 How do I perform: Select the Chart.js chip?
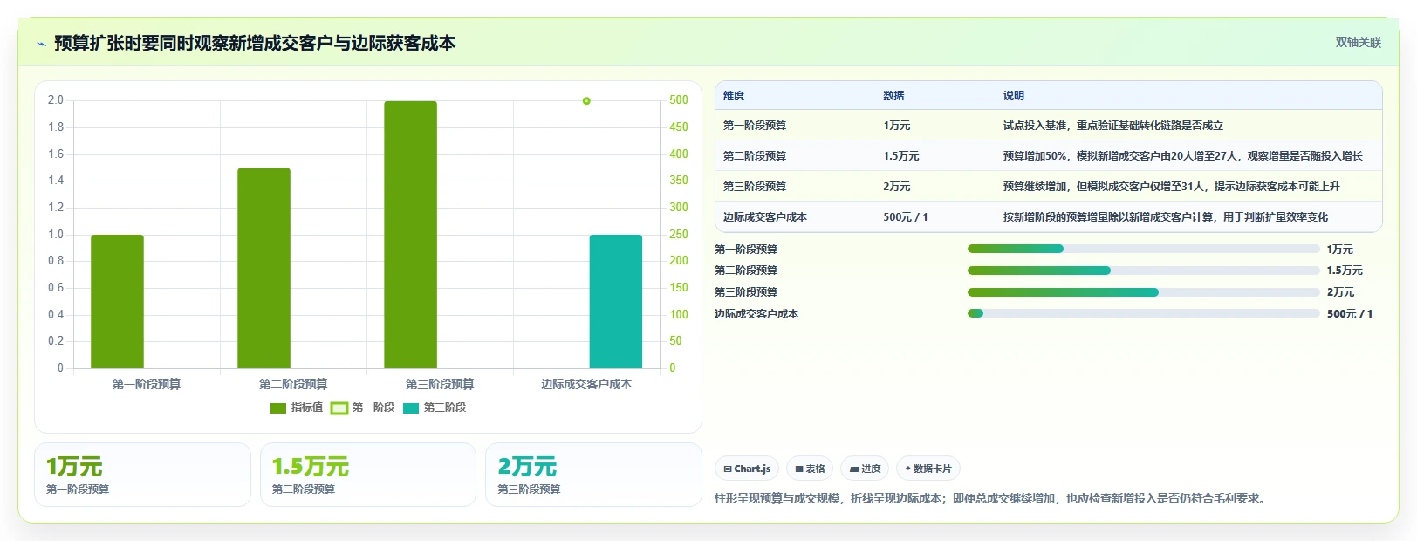pos(747,469)
